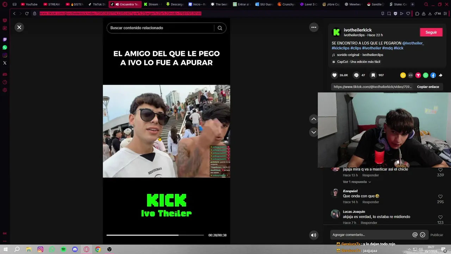Open the three-dots more options on video
The image size is (451, 254).
pyautogui.click(x=314, y=27)
